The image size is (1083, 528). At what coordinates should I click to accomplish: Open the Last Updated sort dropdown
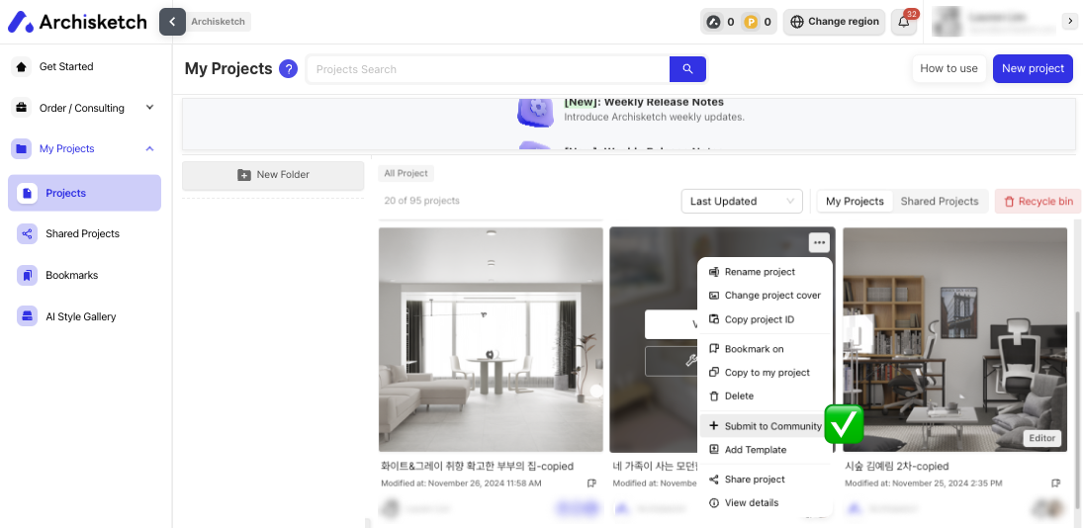click(x=742, y=201)
